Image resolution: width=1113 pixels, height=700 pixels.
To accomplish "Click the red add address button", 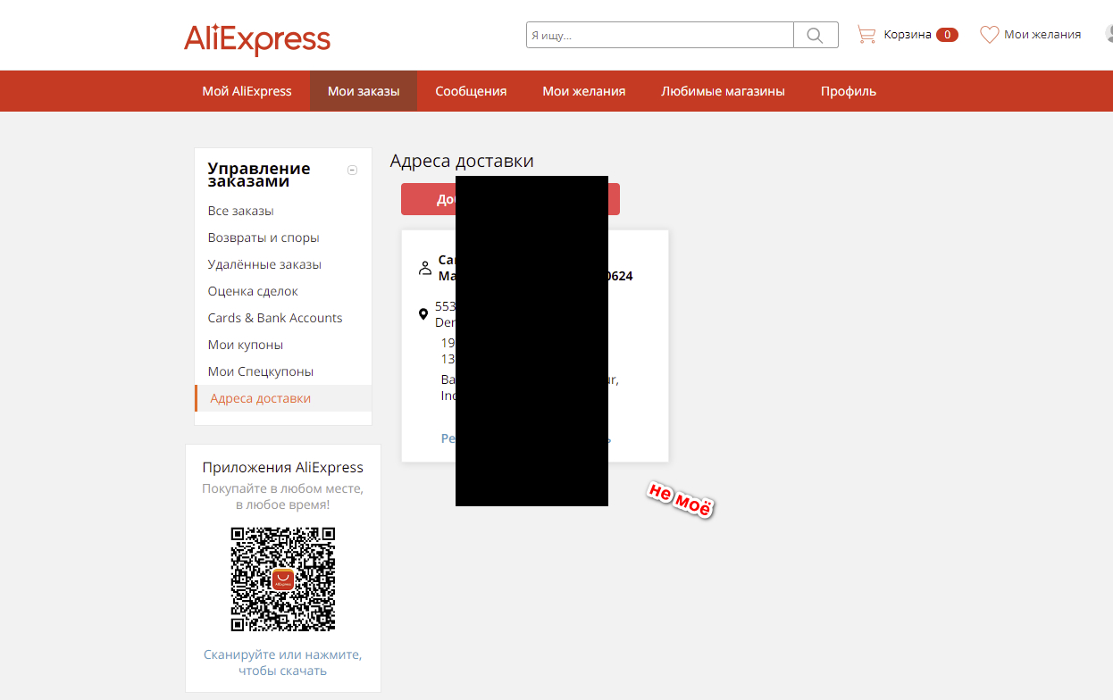I will [x=510, y=199].
